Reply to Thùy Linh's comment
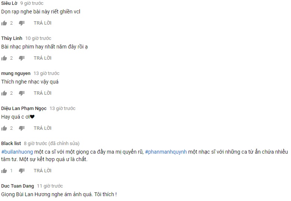The width and height of the screenshot is (291, 201). point(42,58)
